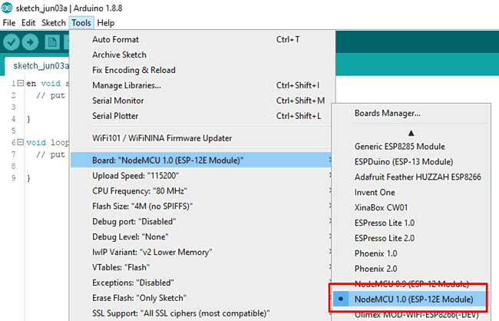499x321 pixels.
Task: Click the Arduino logo in title bar
Action: point(7,7)
